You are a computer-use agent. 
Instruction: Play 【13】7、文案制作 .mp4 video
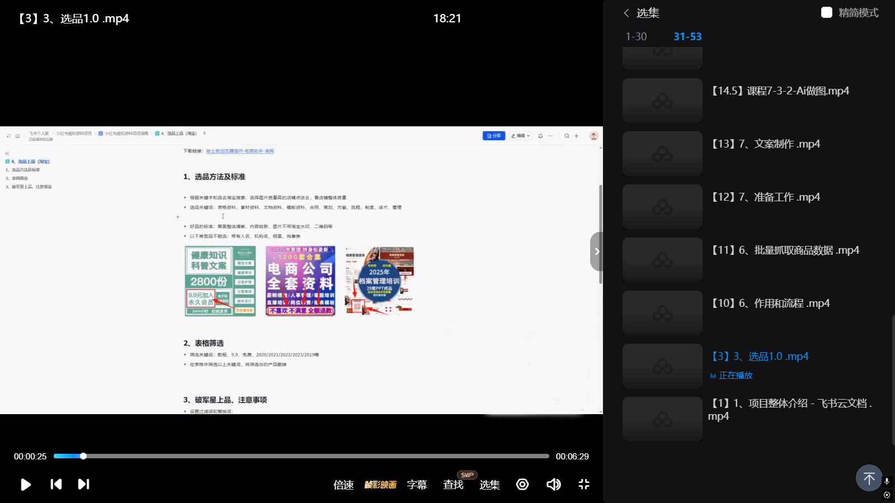point(765,144)
